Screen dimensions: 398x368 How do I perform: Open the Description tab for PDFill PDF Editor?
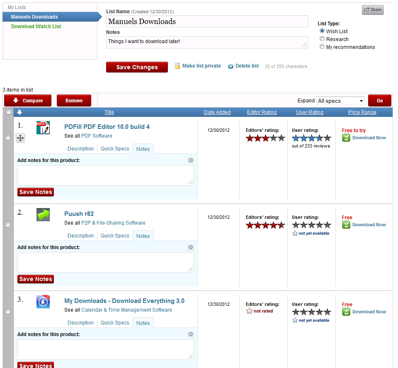[x=80, y=149]
